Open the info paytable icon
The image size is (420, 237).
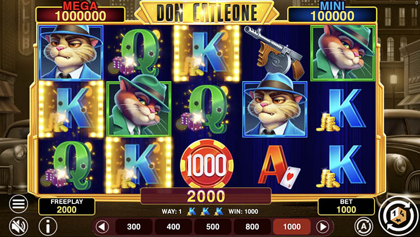point(48,226)
